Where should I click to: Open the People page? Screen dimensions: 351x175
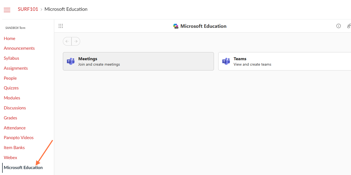[x=10, y=78]
